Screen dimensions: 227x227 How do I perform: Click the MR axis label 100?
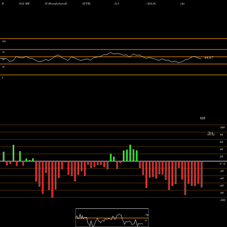(222, 128)
